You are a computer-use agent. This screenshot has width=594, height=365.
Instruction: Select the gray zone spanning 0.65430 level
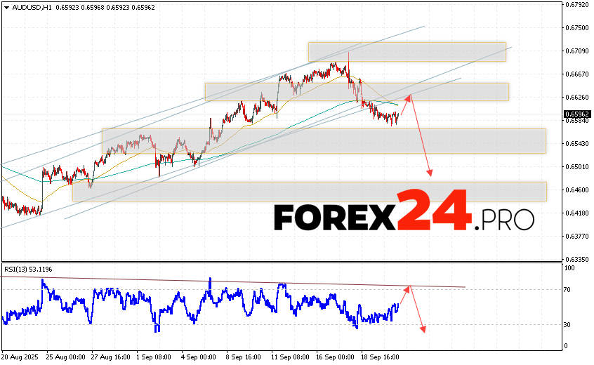(x=323, y=140)
